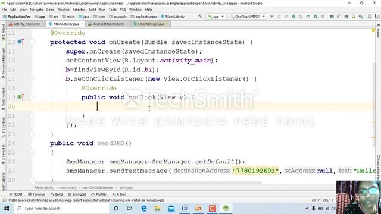Open the Mail app on the taskbar
The width and height of the screenshot is (381, 214).
(x=171, y=208)
